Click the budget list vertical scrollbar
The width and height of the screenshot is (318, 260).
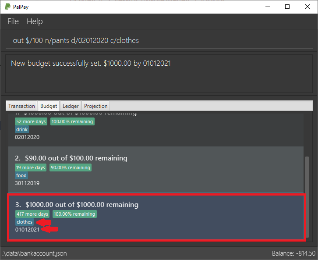point(307,197)
